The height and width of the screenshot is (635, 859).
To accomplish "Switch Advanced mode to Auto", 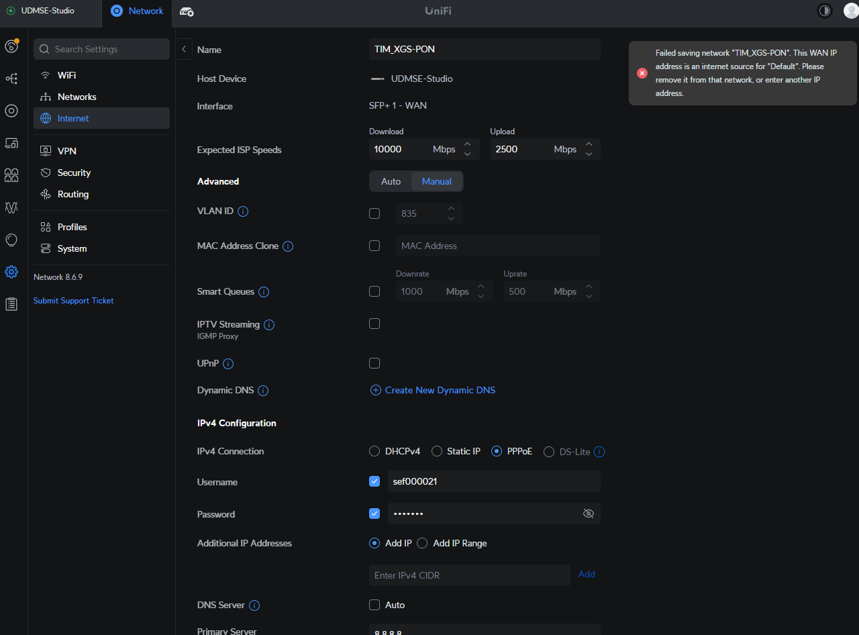I will coord(391,181).
